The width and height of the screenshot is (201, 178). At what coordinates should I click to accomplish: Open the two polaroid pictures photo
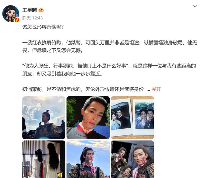[x=132, y=117]
